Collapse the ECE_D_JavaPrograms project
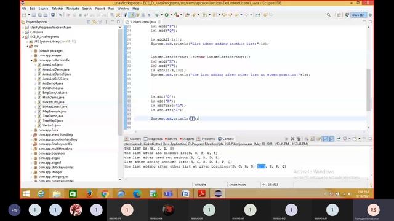 23,37
